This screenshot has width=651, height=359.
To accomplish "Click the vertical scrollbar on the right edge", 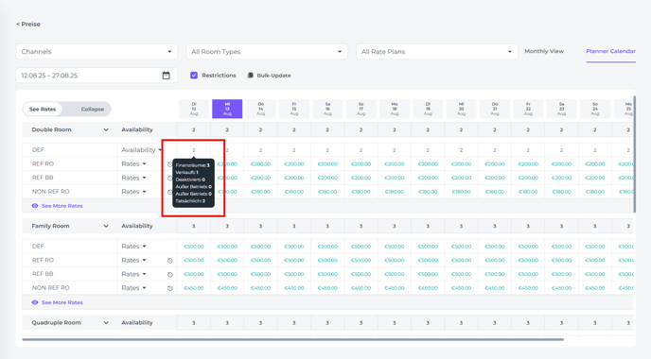I will pyautogui.click(x=634, y=154).
